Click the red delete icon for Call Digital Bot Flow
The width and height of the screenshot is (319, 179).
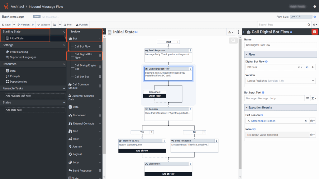coord(315,31)
